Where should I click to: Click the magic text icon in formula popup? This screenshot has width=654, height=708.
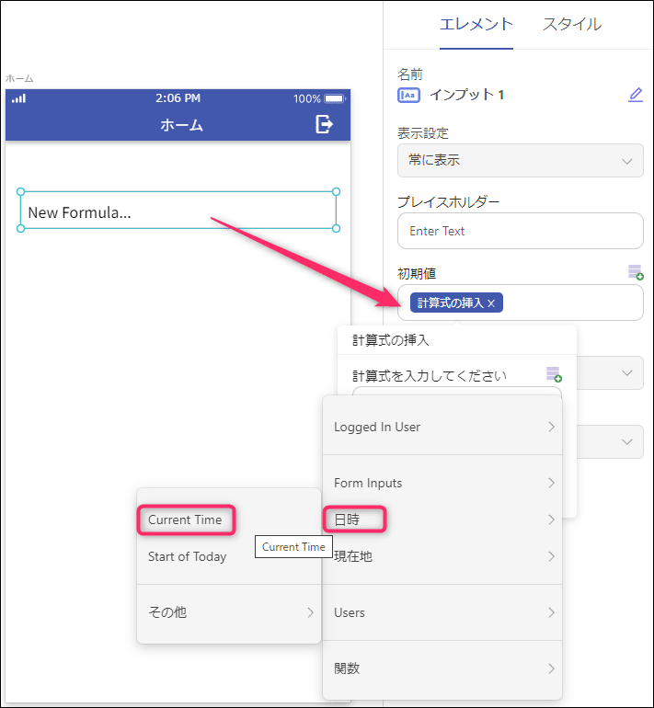[x=554, y=374]
